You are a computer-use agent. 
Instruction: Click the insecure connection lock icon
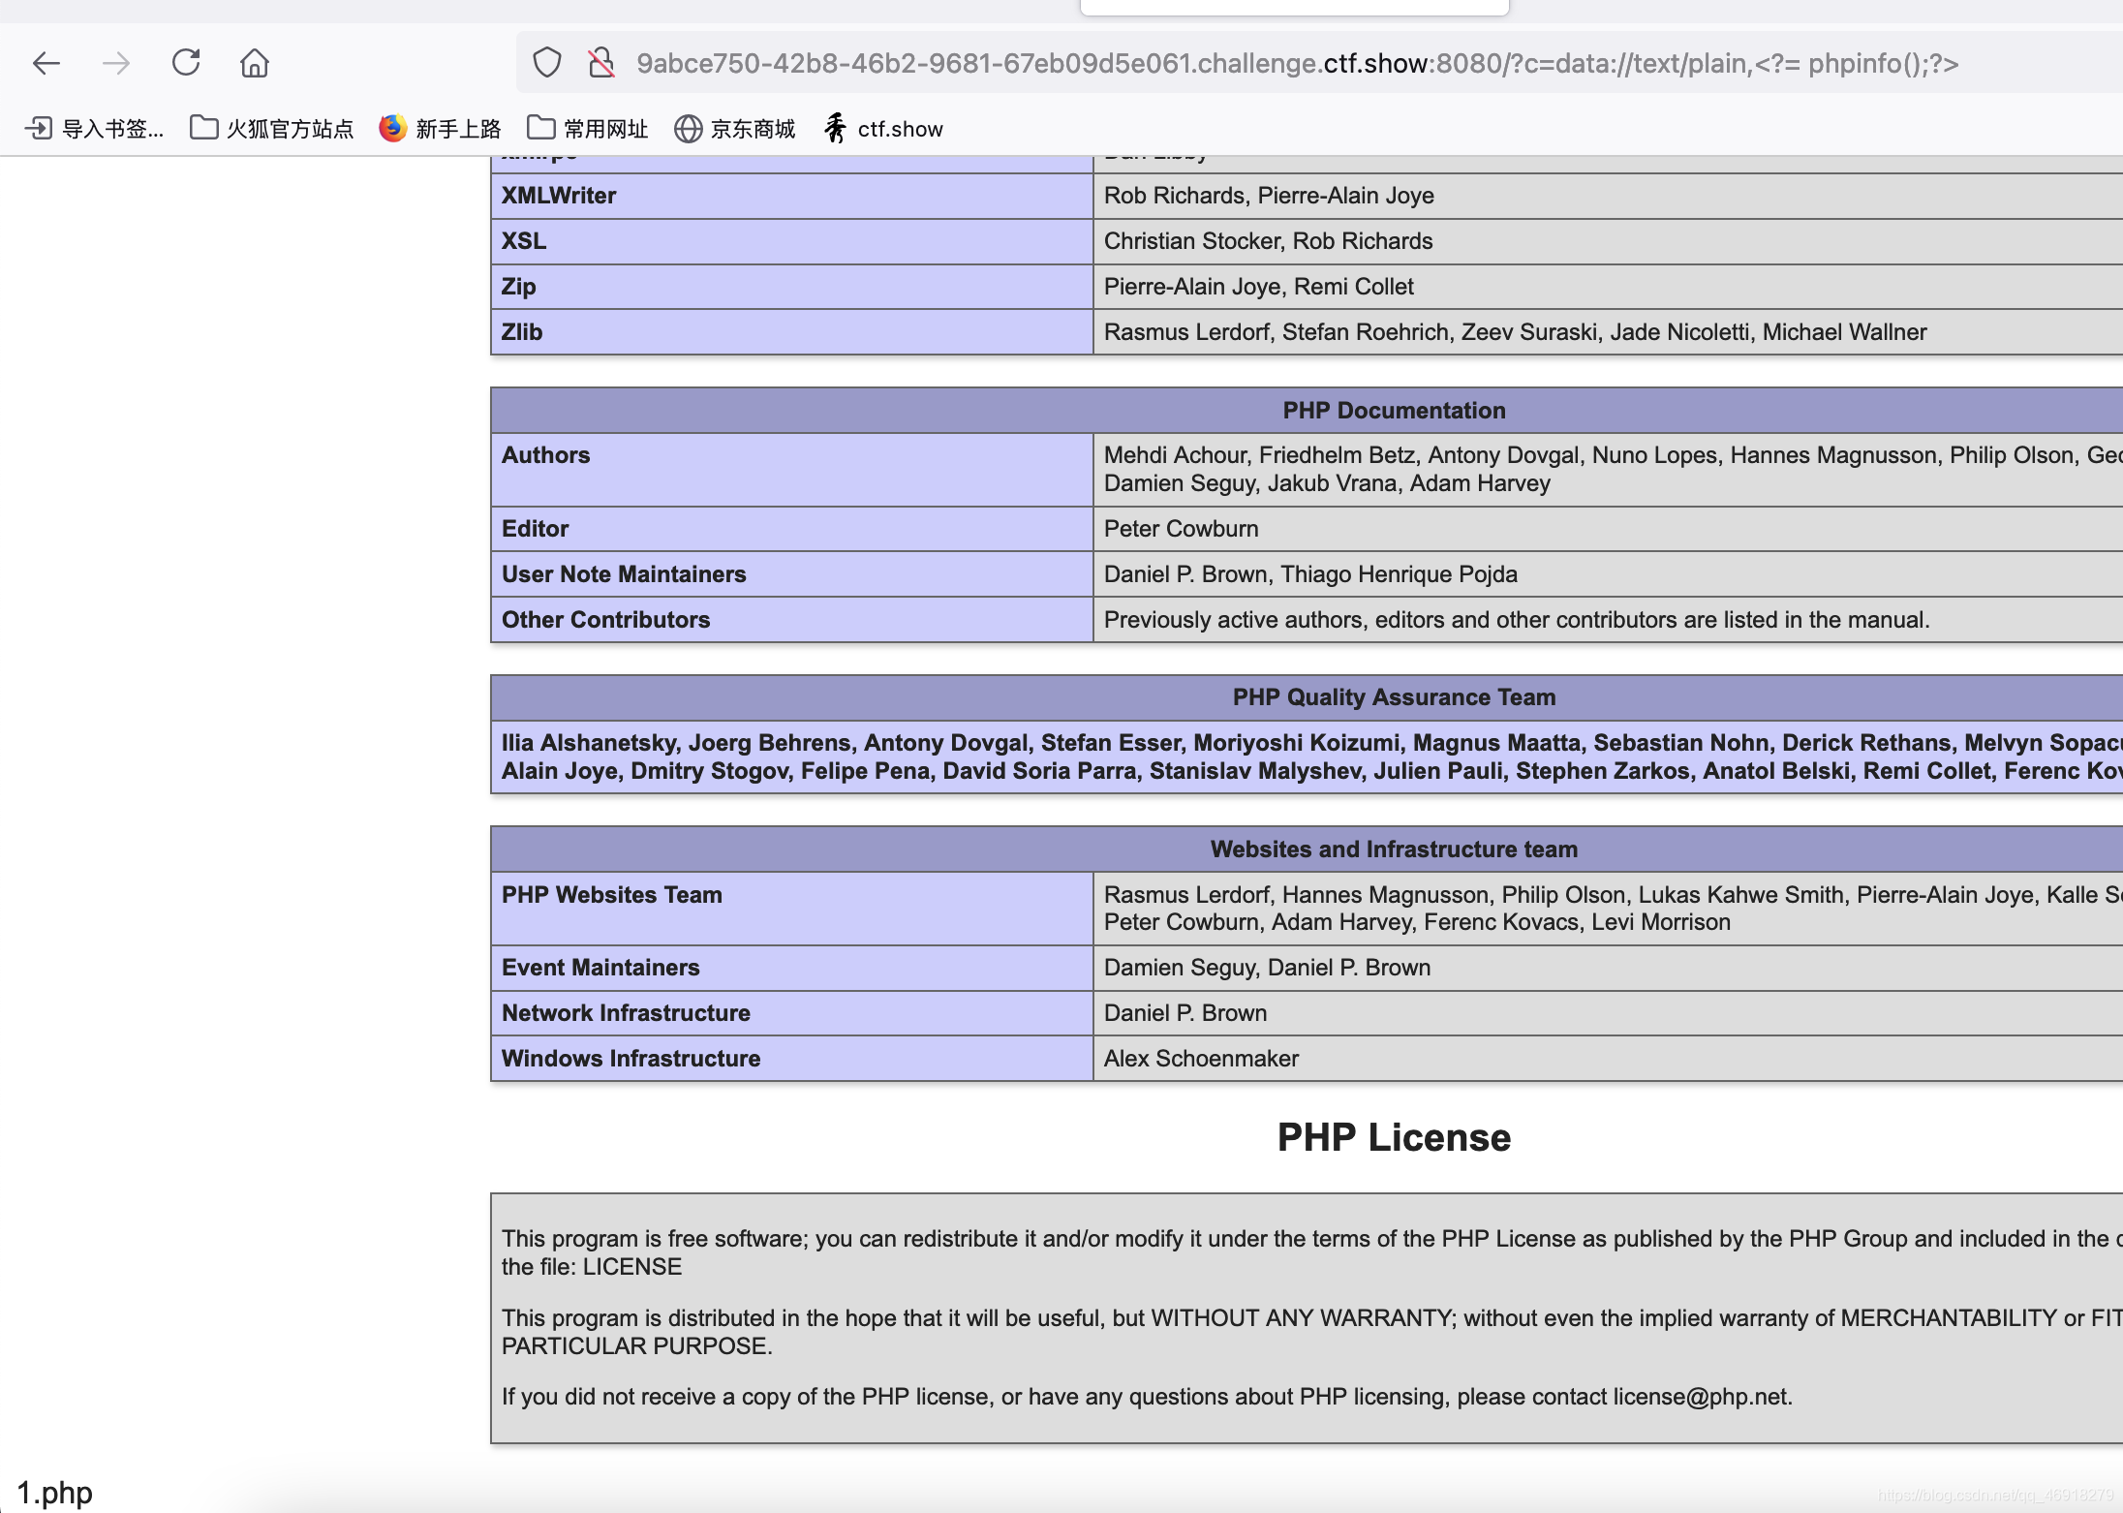point(601,63)
